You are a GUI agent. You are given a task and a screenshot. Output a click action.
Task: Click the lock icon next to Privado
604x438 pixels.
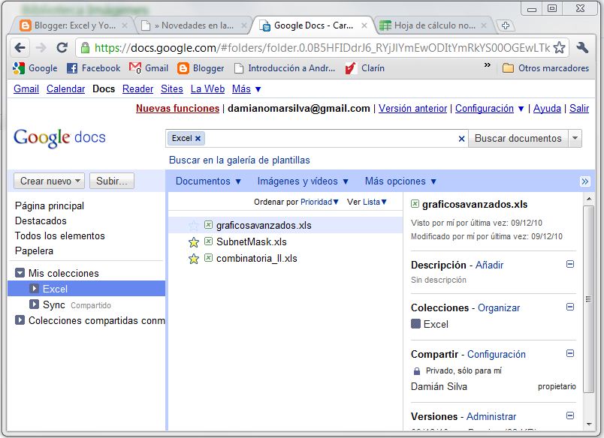point(416,371)
